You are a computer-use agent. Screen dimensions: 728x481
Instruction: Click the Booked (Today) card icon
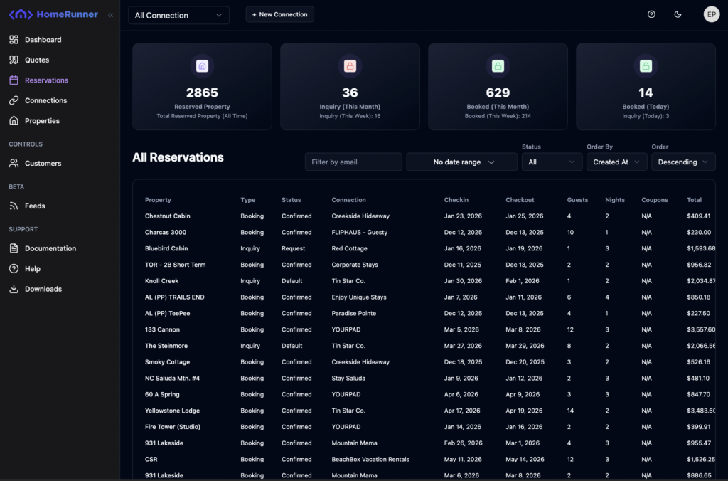pyautogui.click(x=646, y=66)
